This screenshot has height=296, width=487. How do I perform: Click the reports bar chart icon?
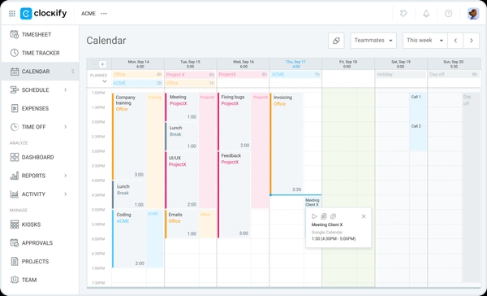click(15, 176)
